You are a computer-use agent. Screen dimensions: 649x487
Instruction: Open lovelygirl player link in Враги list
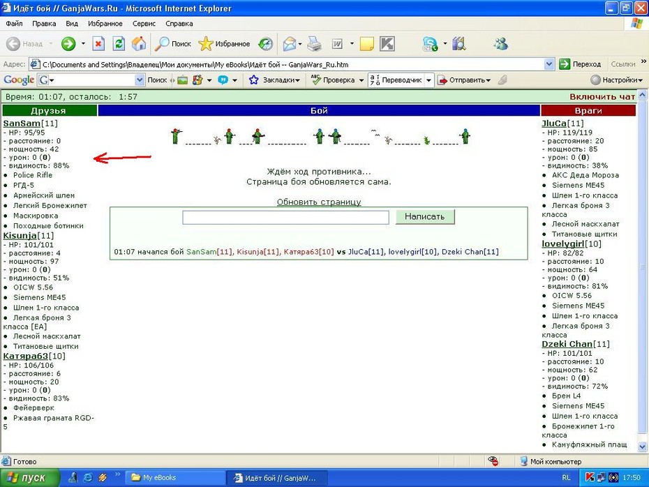coord(563,244)
